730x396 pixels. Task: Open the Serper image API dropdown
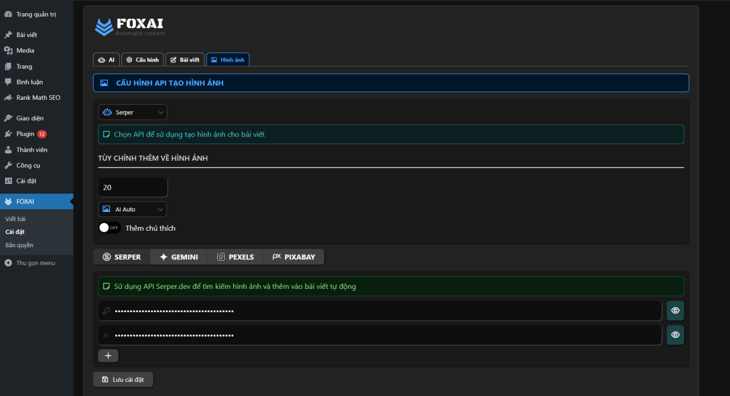coord(133,112)
